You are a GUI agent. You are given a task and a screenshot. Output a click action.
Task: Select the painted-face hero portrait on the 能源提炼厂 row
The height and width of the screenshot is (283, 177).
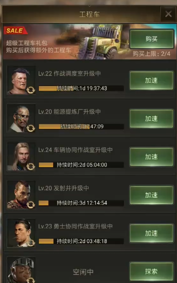click(x=21, y=118)
